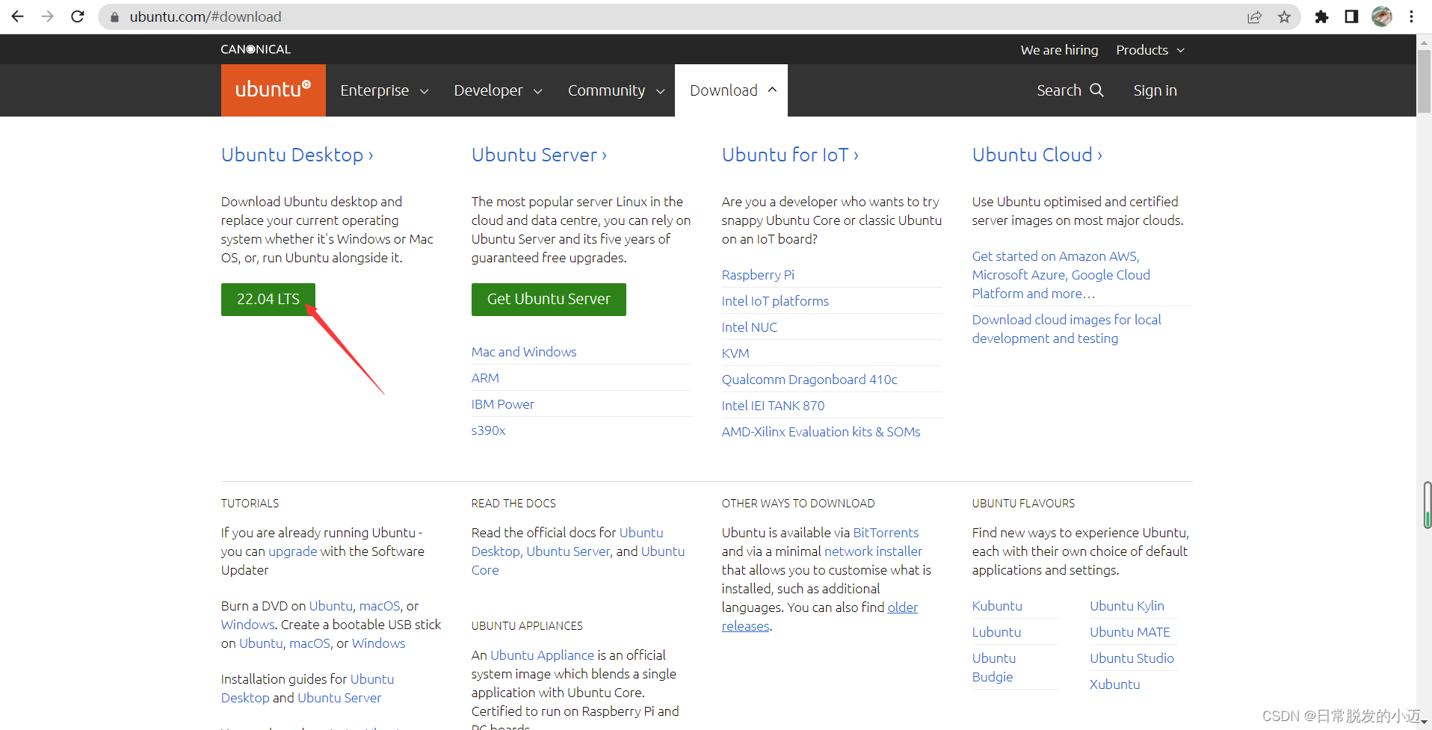Go back using the browser back arrow
This screenshot has width=1432, height=730.
17,16
